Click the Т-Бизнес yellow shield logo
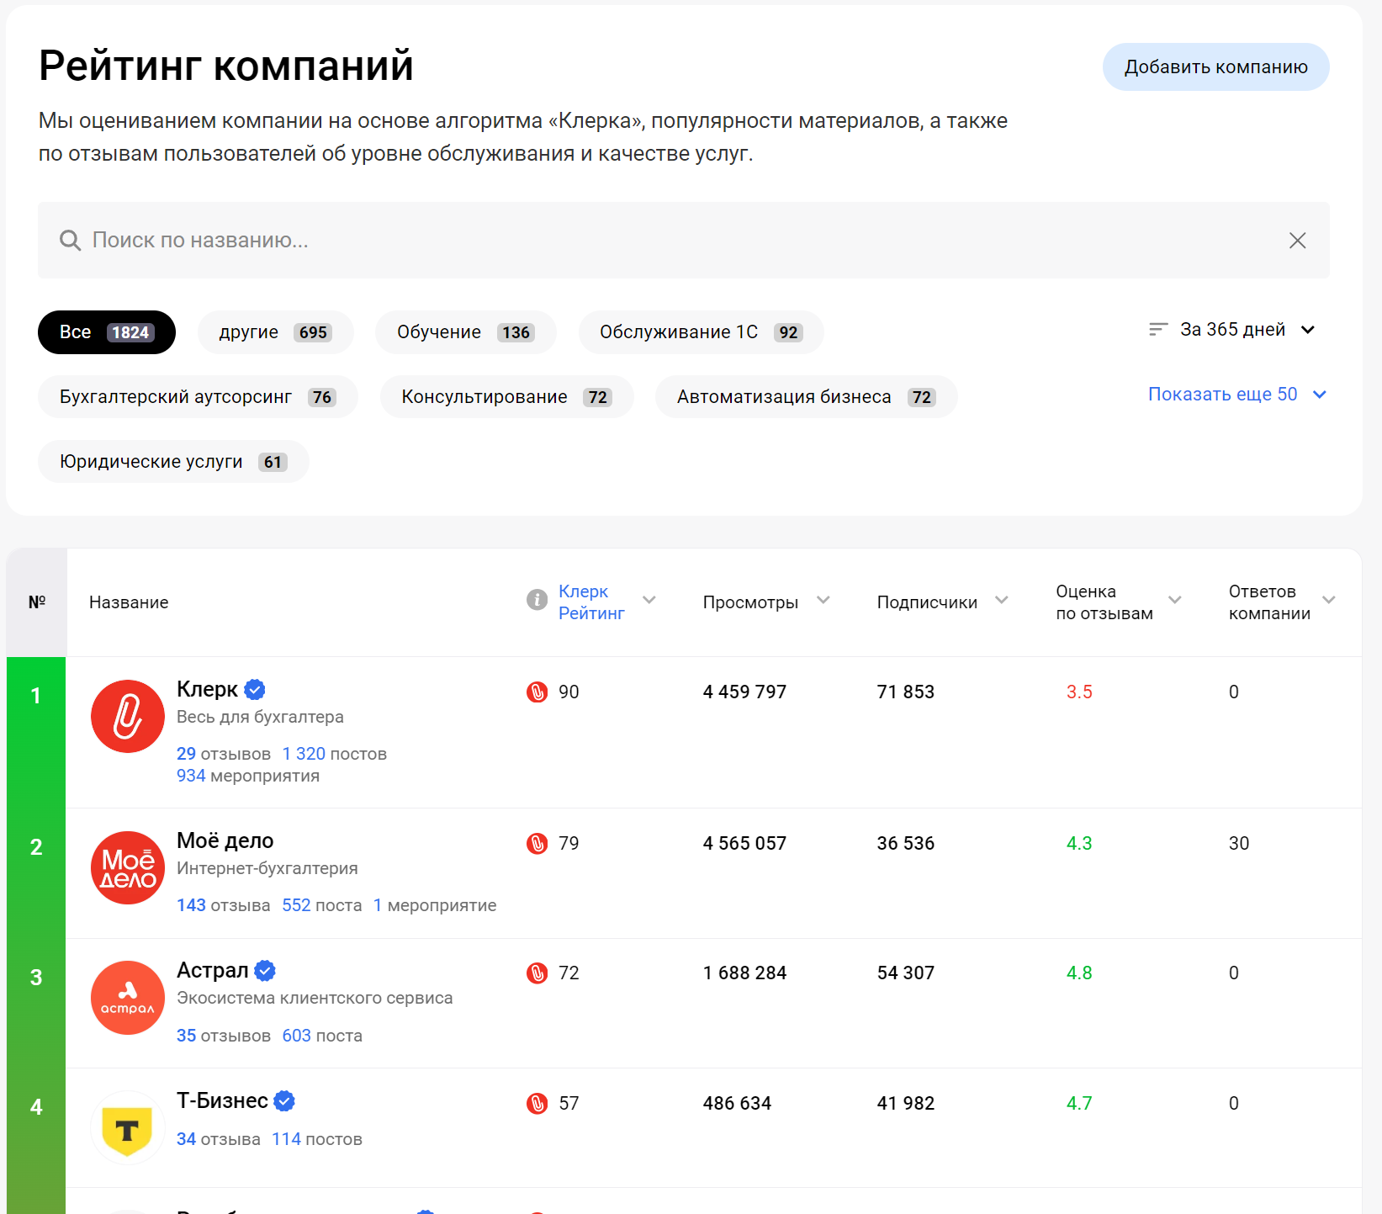 127,1128
